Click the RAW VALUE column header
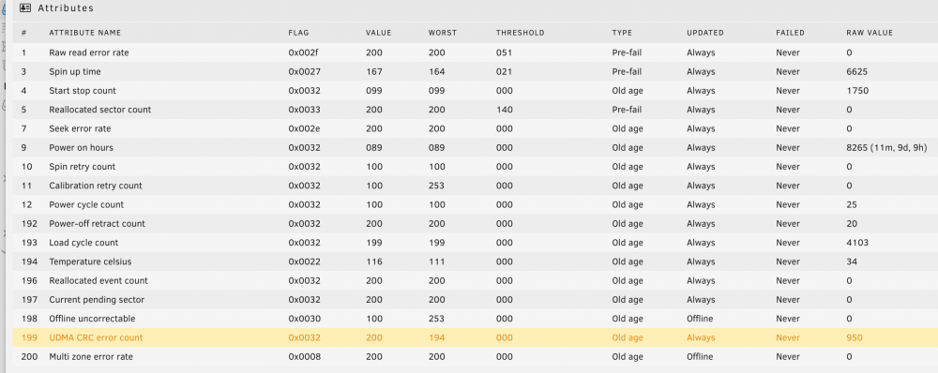Image resolution: width=938 pixels, height=373 pixels. (x=865, y=33)
